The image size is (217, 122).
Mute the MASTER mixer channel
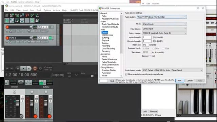point(23,97)
